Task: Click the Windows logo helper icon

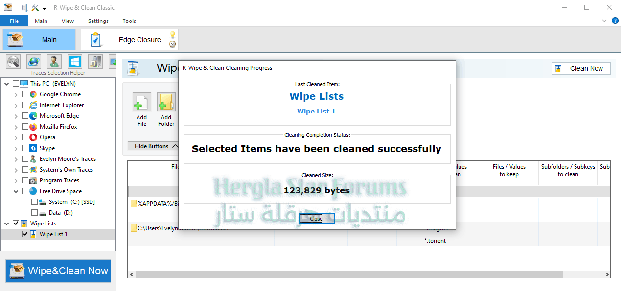Action: click(75, 62)
